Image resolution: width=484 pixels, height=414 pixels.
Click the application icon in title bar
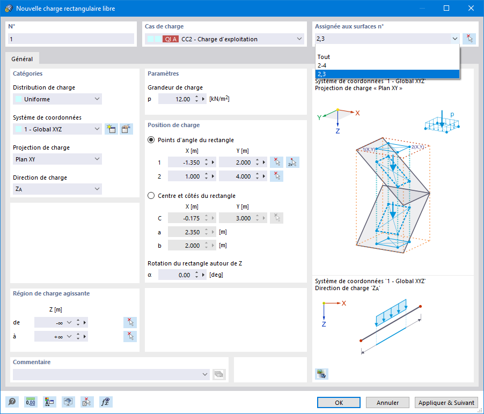click(9, 9)
